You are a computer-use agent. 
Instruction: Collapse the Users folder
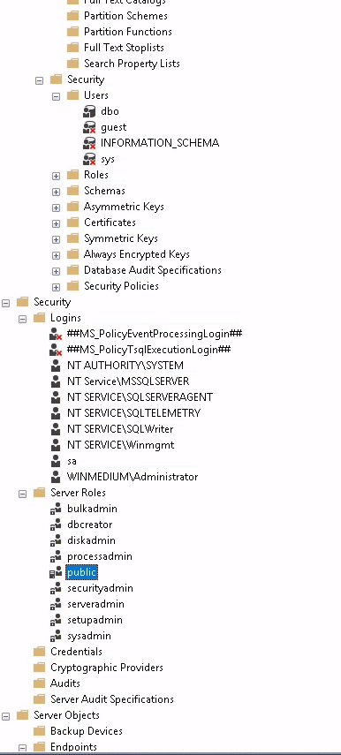[57, 96]
